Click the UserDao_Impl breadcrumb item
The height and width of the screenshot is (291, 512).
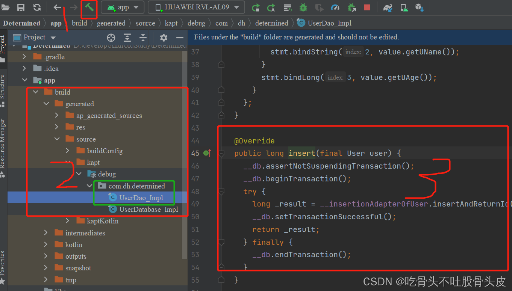tap(324, 23)
